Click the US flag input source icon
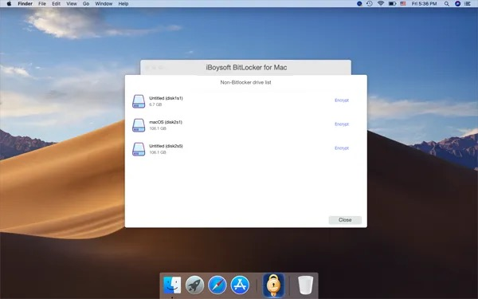478x299 pixels. tap(403, 4)
